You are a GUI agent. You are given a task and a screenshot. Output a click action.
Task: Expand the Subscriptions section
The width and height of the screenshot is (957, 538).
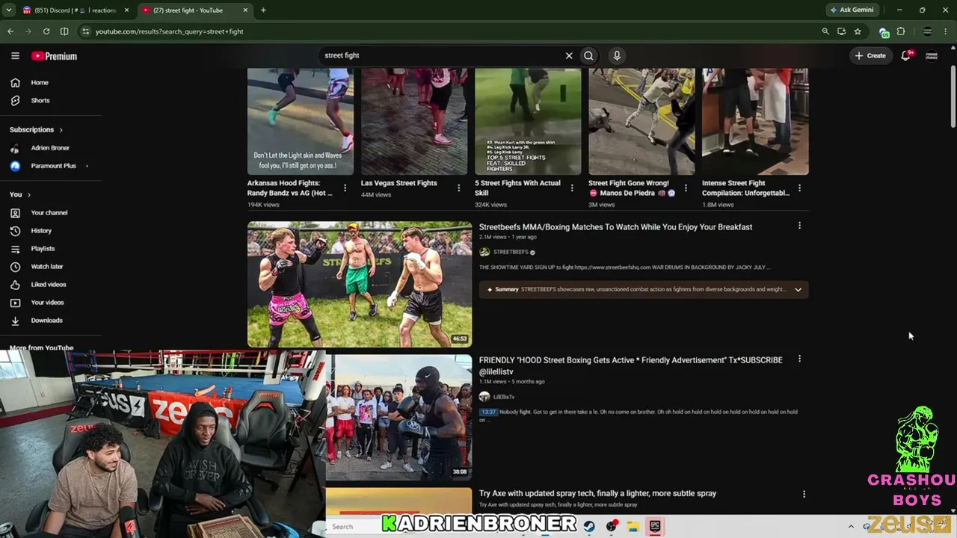point(36,129)
